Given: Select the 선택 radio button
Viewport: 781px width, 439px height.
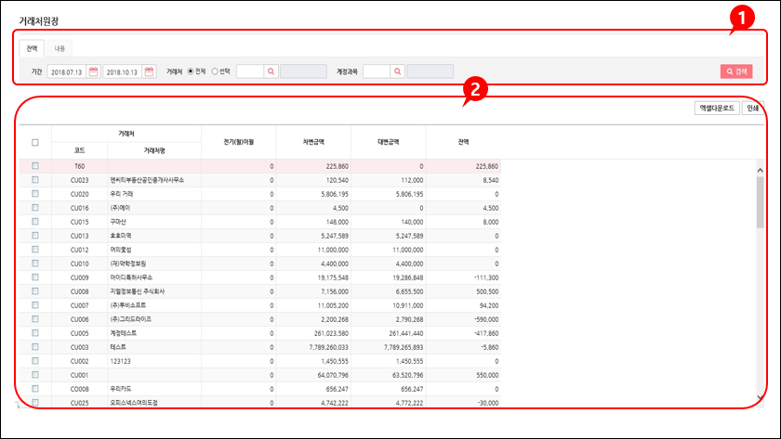Looking at the screenshot, I should pos(215,71).
